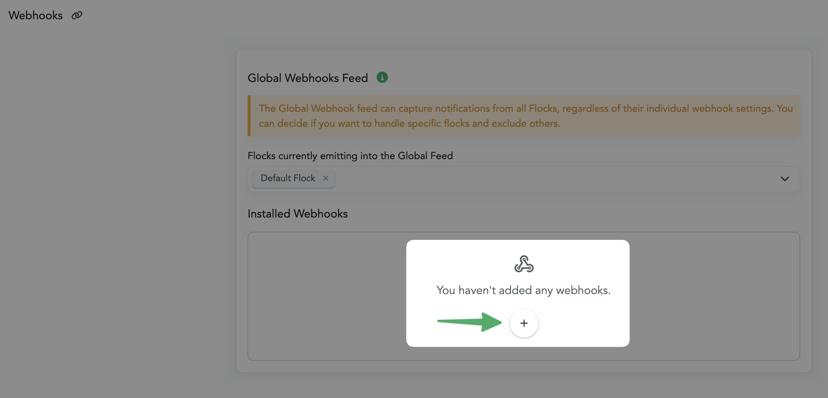828x398 pixels.
Task: Click the Global Webhooks Feed heading
Action: 307,78
